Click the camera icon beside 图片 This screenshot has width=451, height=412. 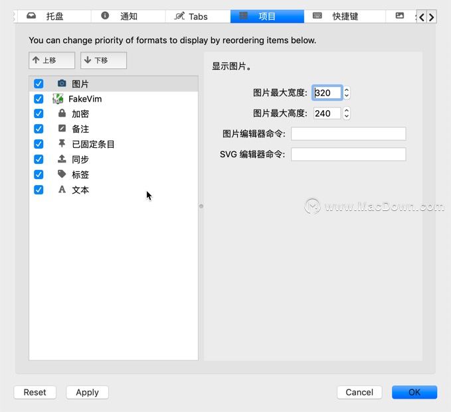pyautogui.click(x=62, y=84)
